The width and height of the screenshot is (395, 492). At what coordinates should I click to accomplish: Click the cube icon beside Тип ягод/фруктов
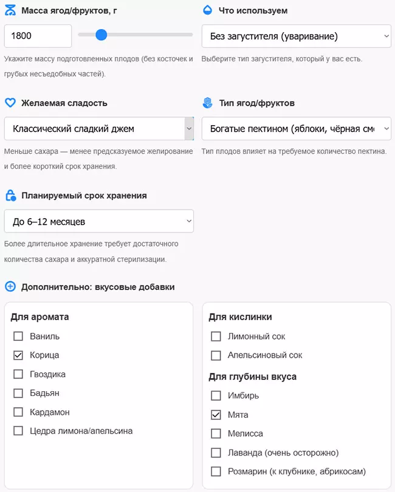[206, 103]
